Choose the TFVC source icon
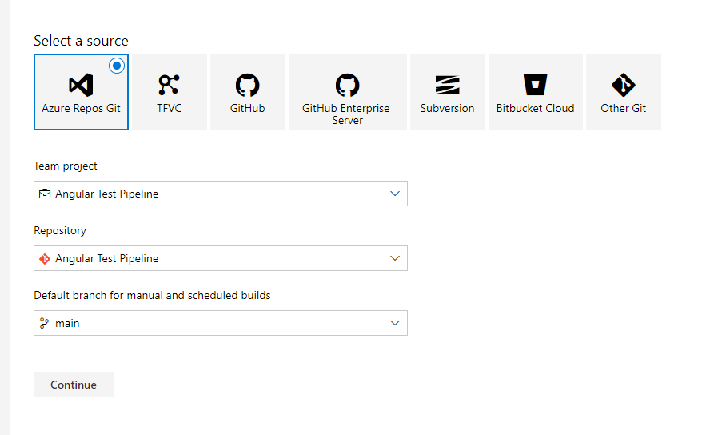 click(169, 84)
